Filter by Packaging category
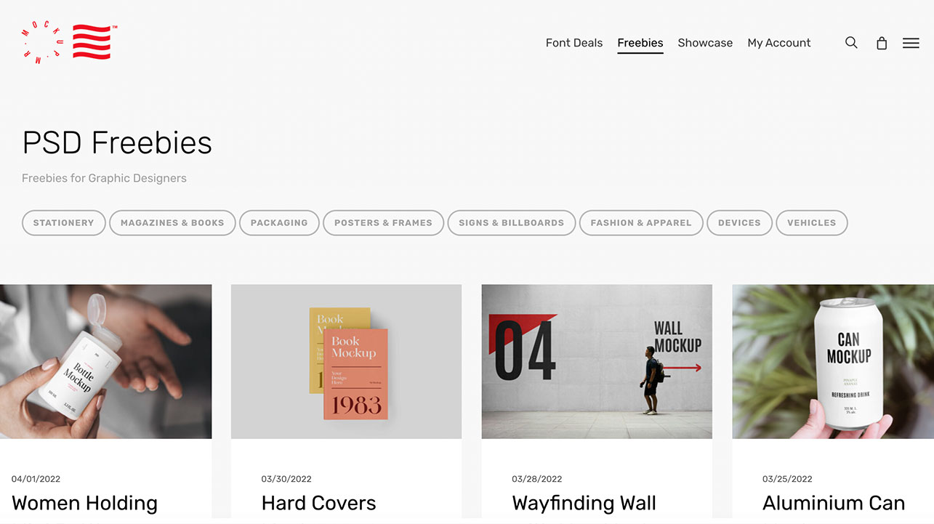The image size is (934, 524). 279,223
